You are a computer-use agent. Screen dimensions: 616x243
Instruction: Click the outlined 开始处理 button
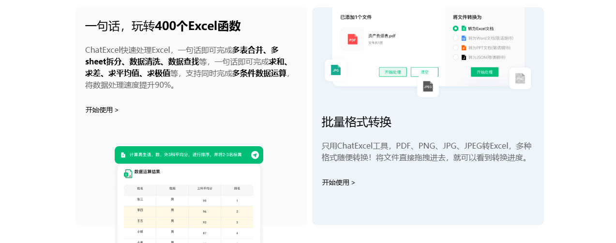click(x=392, y=72)
